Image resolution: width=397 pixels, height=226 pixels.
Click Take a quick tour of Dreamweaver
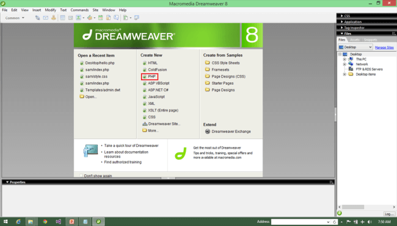[x=131, y=146]
